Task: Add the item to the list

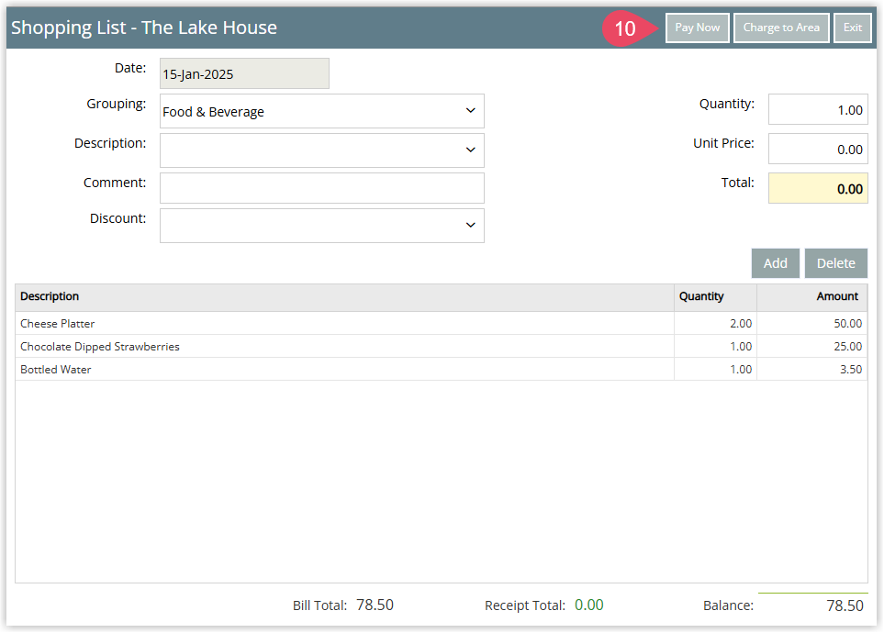Action: pyautogui.click(x=775, y=263)
